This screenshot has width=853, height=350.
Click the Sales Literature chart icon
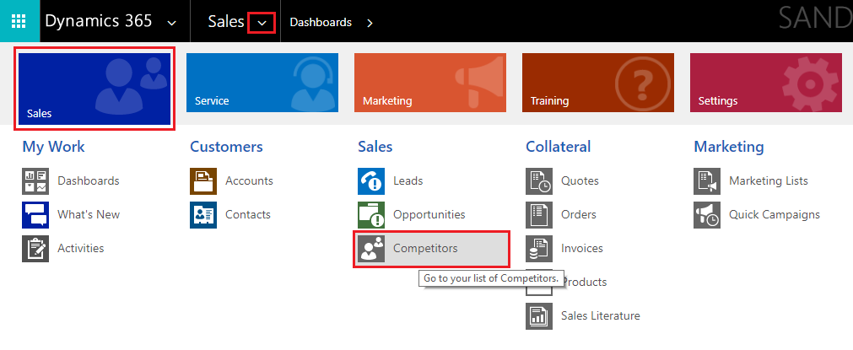pyautogui.click(x=539, y=315)
